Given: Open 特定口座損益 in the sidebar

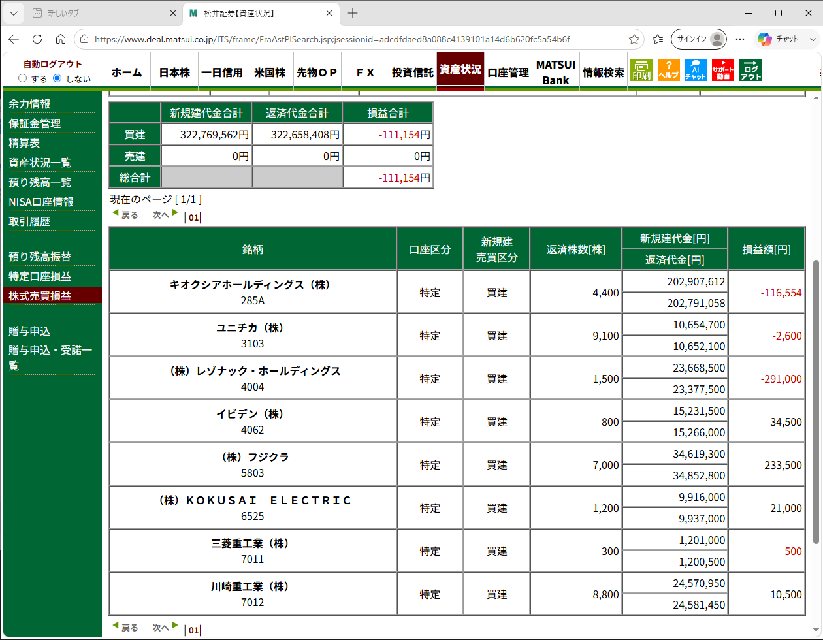Looking at the screenshot, I should tap(40, 276).
